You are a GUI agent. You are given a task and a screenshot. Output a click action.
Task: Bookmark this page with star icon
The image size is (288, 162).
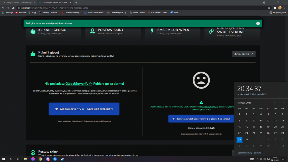pyautogui.click(x=269, y=8)
